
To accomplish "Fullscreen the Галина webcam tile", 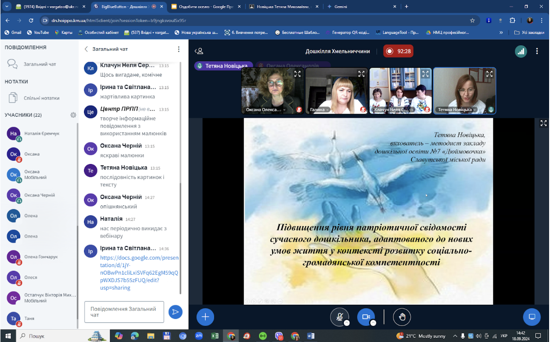I will pos(361,73).
